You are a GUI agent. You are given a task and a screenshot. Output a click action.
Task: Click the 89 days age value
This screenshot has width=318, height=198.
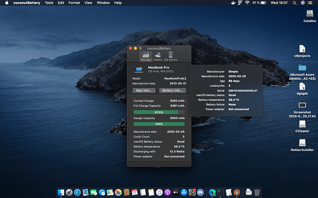[234, 81]
